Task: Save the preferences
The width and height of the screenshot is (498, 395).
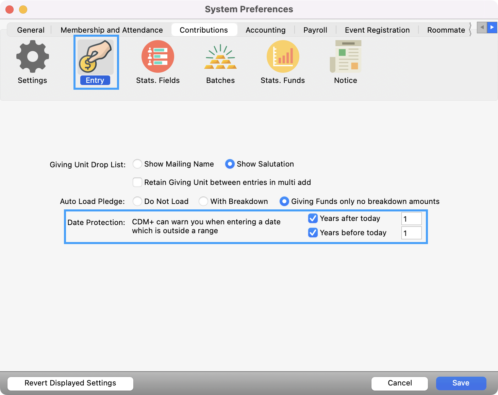Action: click(x=461, y=383)
